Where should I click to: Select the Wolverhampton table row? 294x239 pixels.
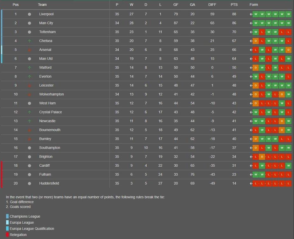(147, 94)
